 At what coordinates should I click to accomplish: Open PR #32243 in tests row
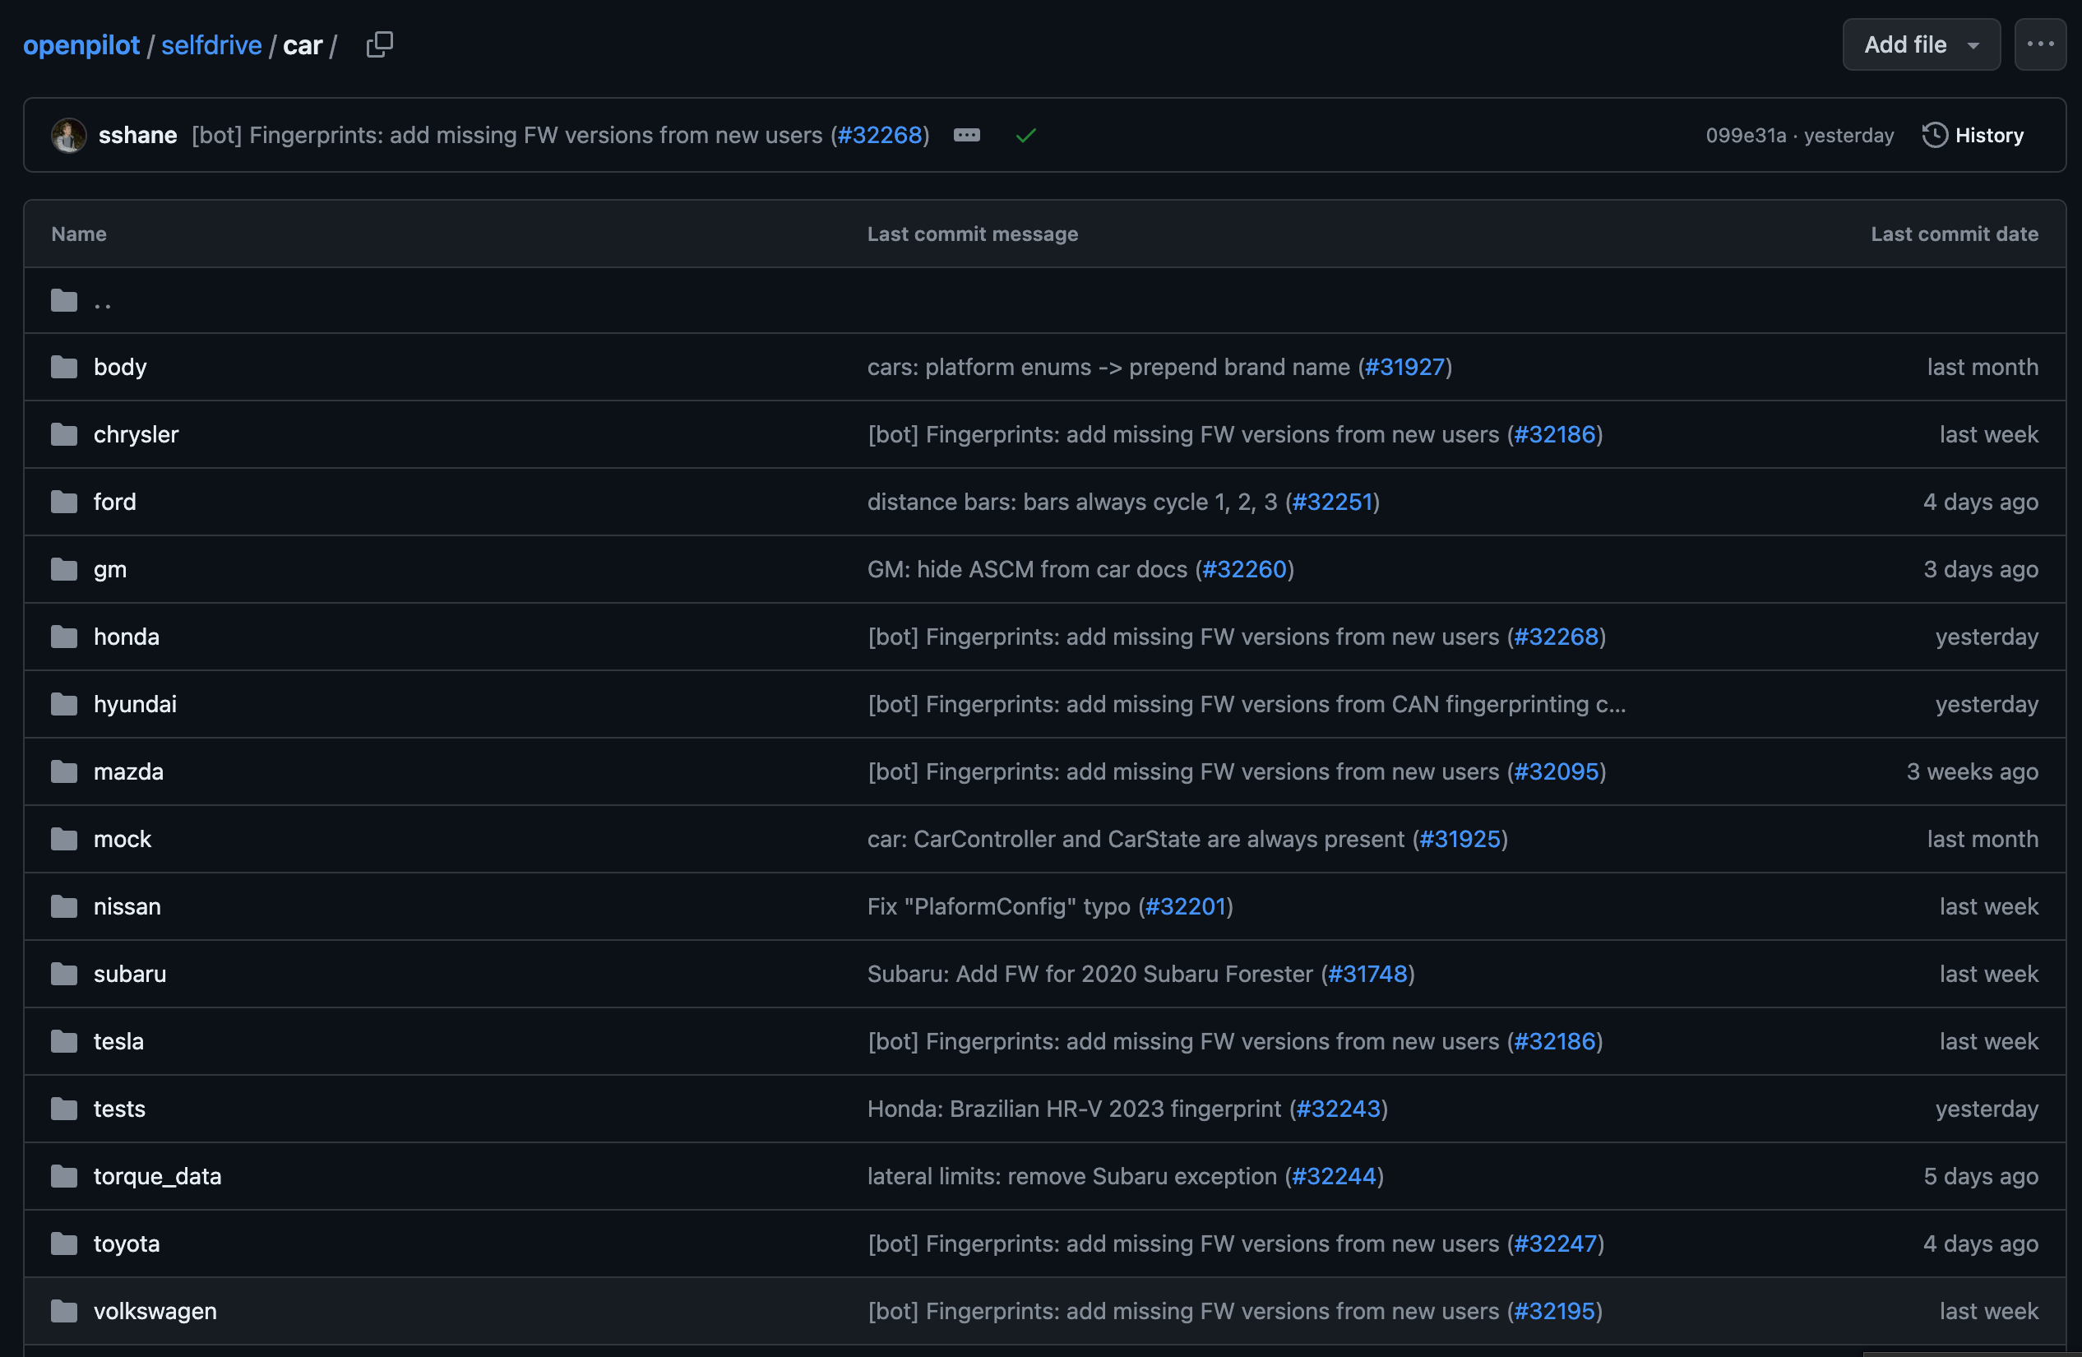click(1338, 1108)
